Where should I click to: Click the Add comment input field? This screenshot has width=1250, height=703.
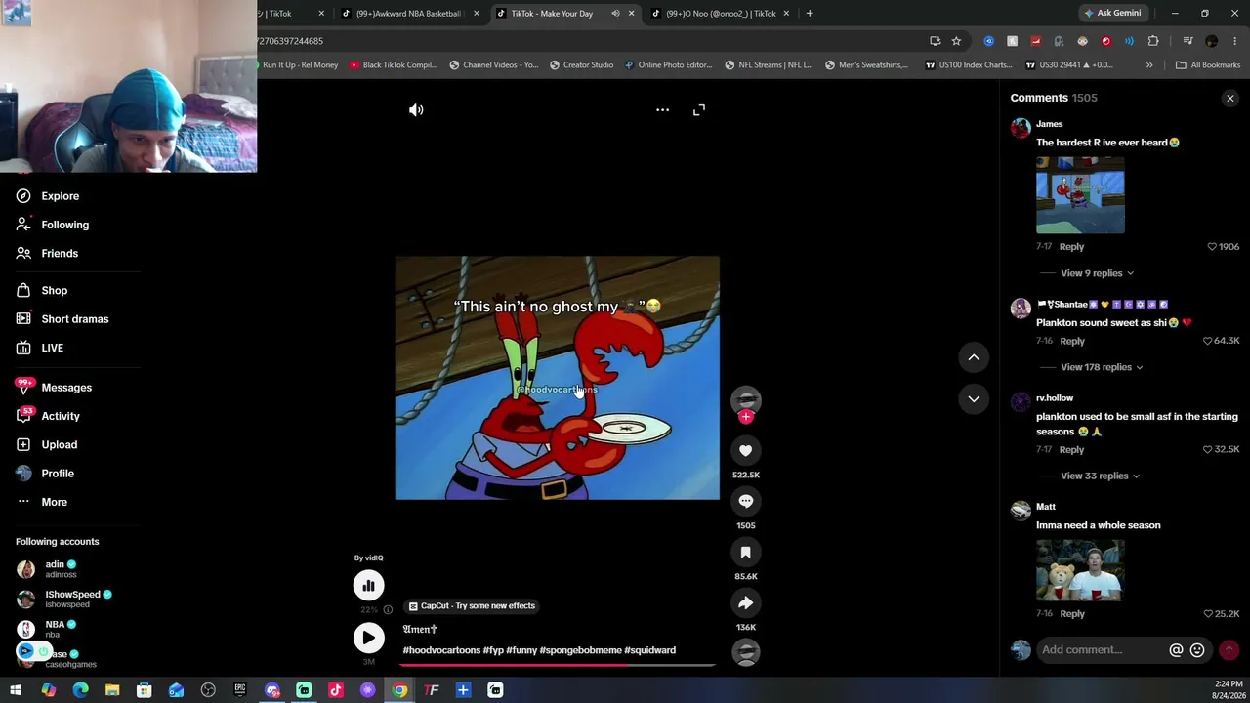tap(1103, 650)
